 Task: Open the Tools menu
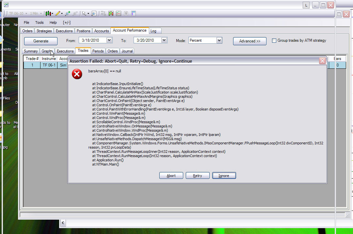(x=40, y=22)
